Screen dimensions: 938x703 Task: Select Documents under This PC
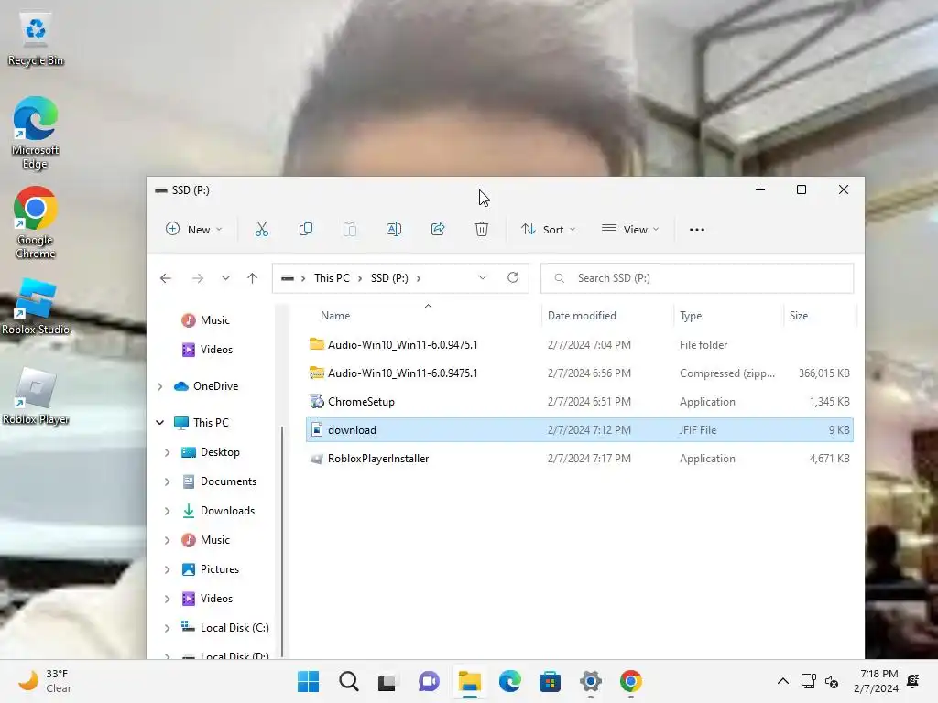219,481
